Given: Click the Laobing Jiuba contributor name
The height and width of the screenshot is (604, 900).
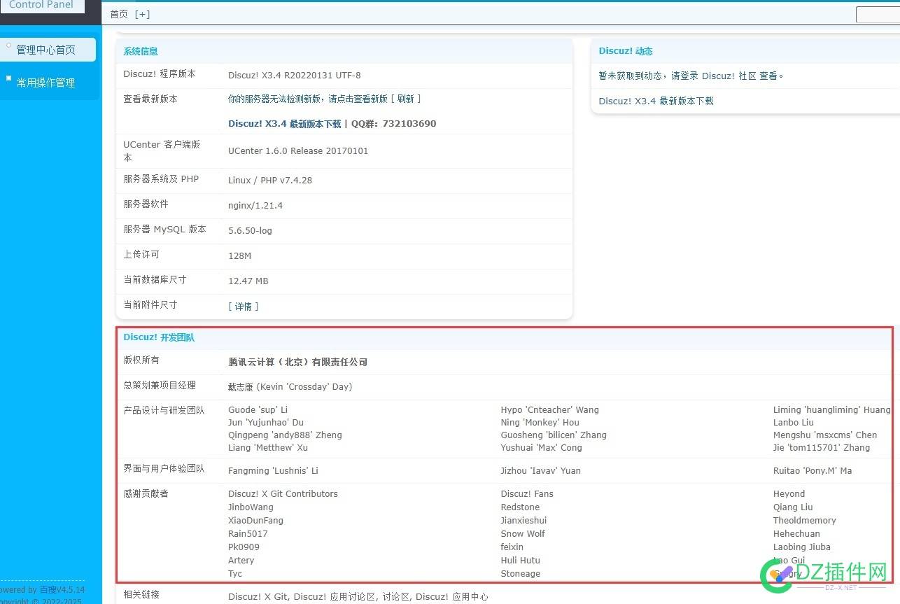Looking at the screenshot, I should [x=801, y=547].
